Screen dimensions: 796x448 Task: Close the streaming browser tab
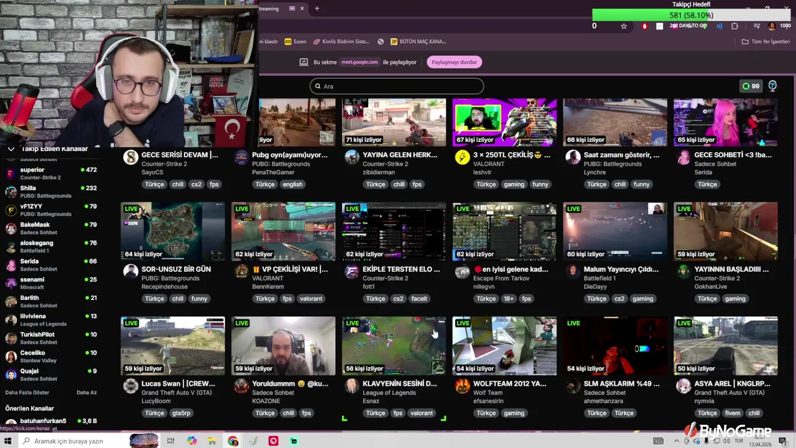302,8
